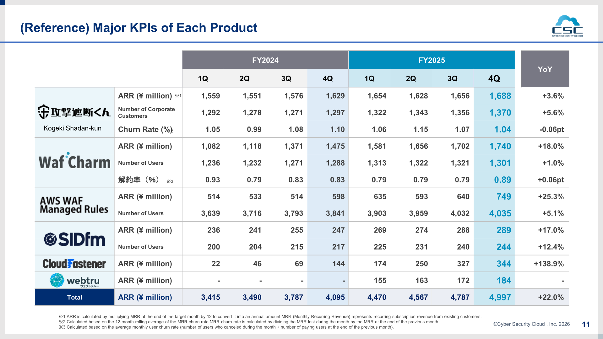Click the Churn Rate (%) row label
This screenshot has height=339, width=603.
(145, 129)
